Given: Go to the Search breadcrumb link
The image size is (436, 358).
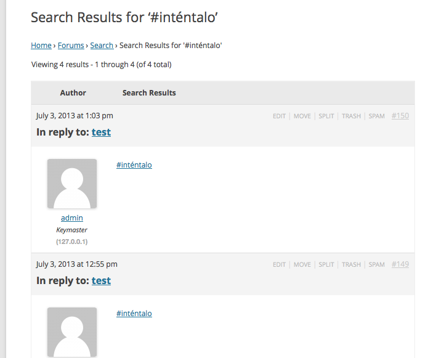Looking at the screenshot, I should 102,45.
